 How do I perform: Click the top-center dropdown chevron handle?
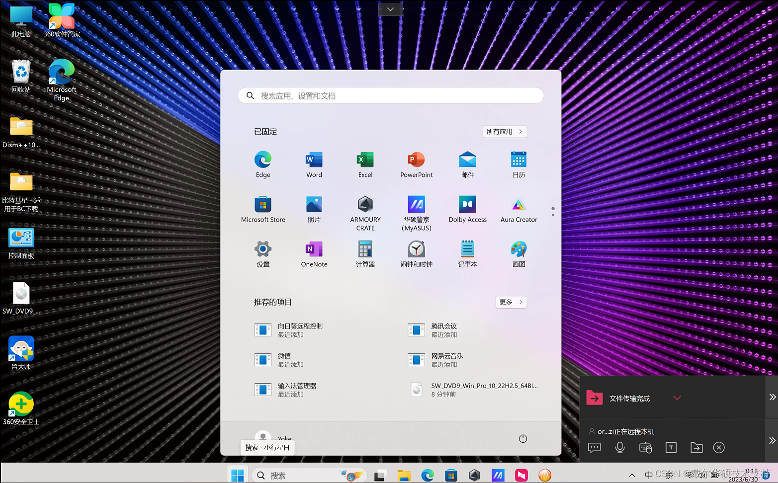coord(390,9)
